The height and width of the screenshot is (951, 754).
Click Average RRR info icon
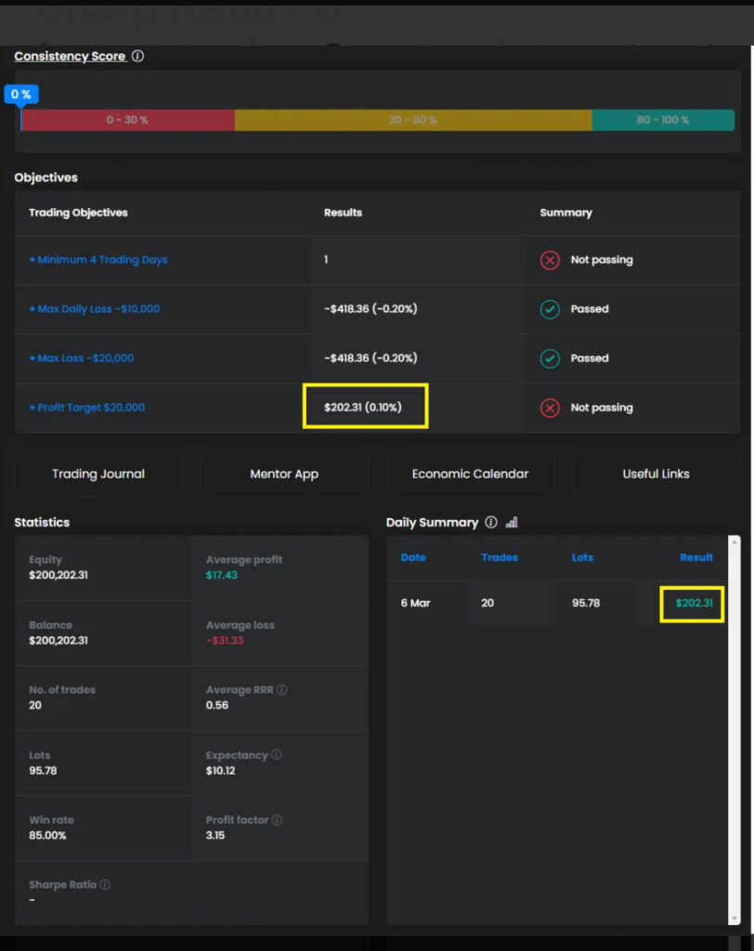tap(282, 690)
